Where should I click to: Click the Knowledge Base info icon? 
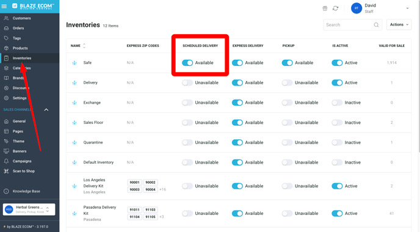pyautogui.click(x=7, y=191)
